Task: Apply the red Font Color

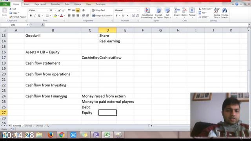Action: pos(61,16)
